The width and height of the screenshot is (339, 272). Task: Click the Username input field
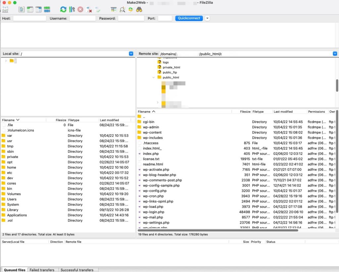82,19
